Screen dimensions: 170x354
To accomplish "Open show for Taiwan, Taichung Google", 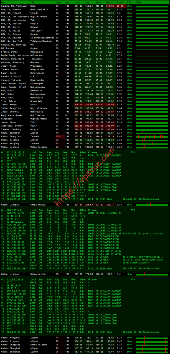I will click(130, 129).
